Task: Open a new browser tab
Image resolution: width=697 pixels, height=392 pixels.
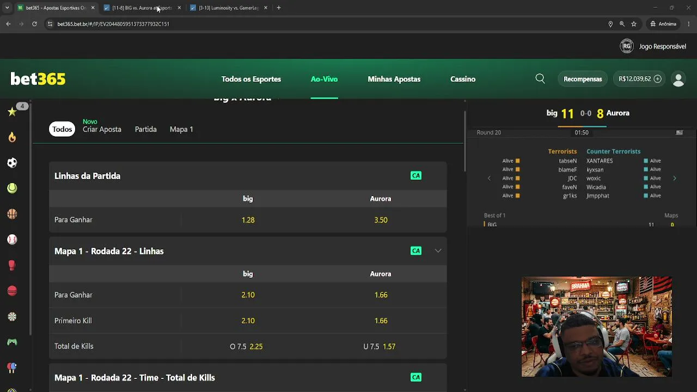Action: pos(279,8)
